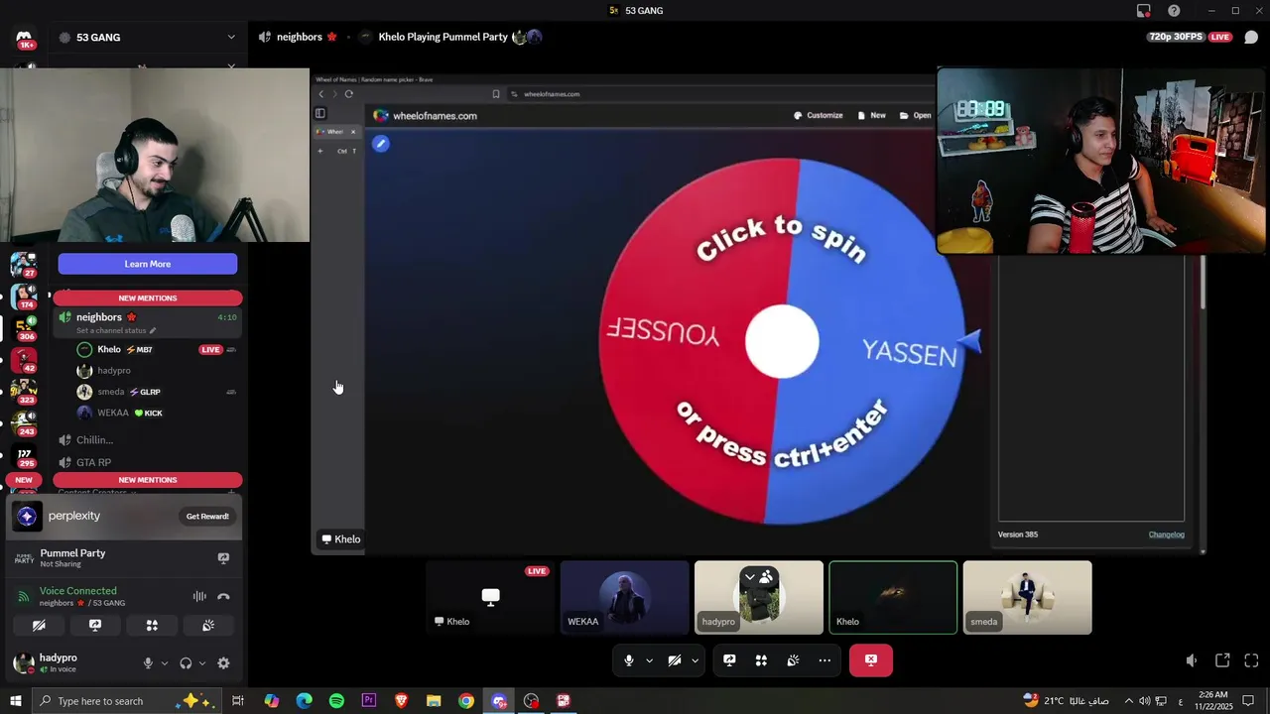This screenshot has width=1270, height=714.
Task: Claim perplexity Get Reward button
Action: 207,516
